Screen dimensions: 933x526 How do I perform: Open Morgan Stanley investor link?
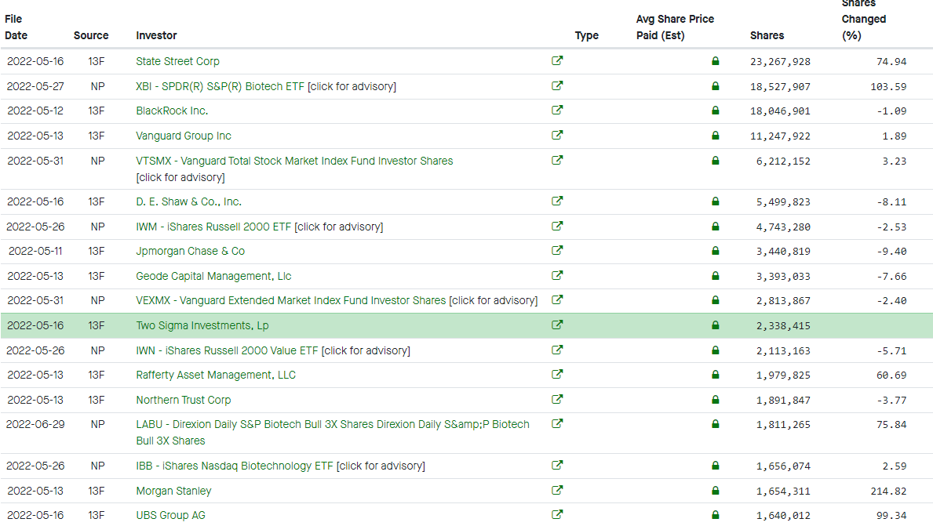pyautogui.click(x=173, y=491)
